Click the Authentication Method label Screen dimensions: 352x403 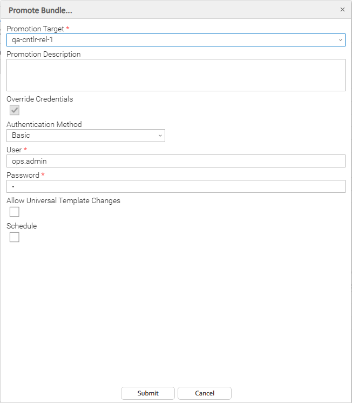[44, 124]
